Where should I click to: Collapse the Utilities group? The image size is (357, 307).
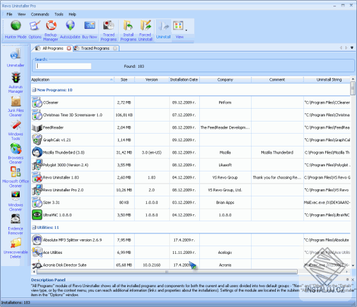coord(34,228)
